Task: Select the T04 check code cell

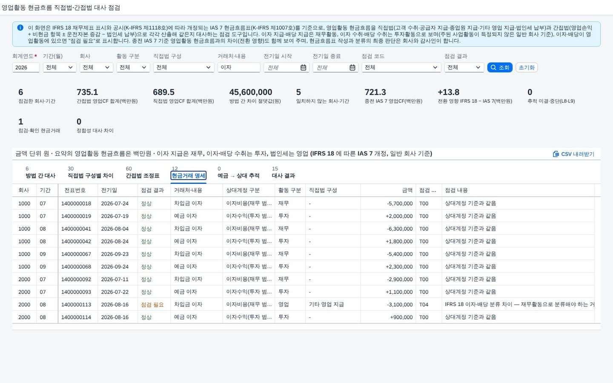Action: pyautogui.click(x=424, y=305)
